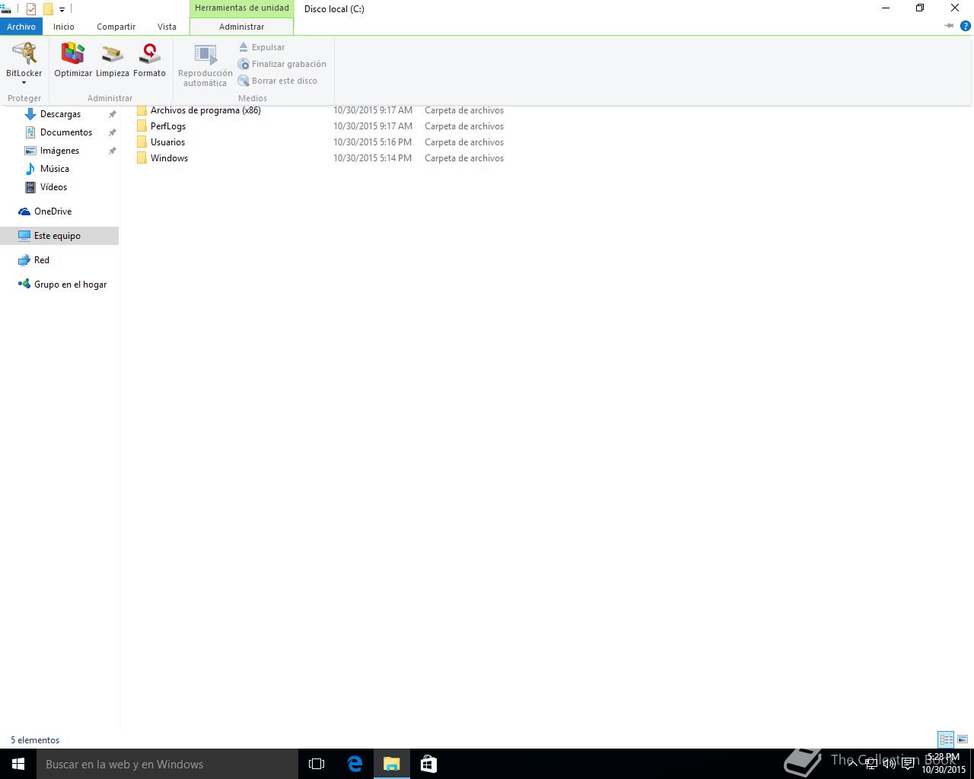This screenshot has height=779, width=974.
Task: Click the drive icon in title bar
Action: [5, 9]
